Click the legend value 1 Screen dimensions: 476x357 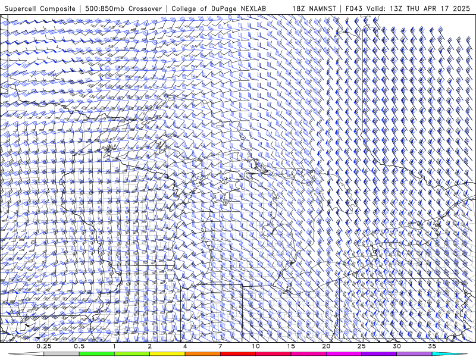(114, 346)
